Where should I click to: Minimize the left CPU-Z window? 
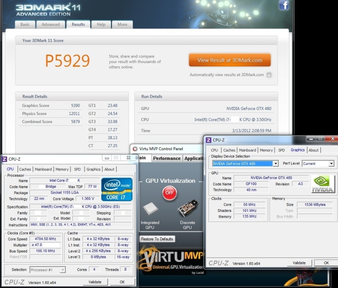(x=107, y=158)
